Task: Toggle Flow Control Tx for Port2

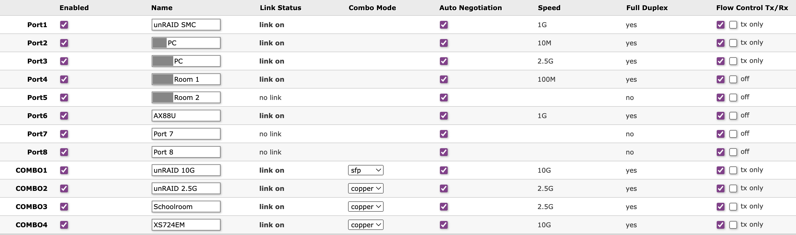Action: tap(720, 43)
